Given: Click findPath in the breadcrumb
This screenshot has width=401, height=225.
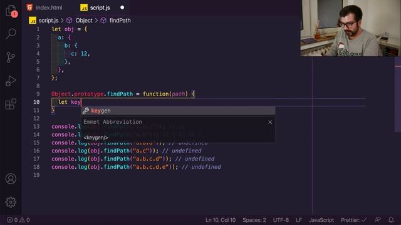Looking at the screenshot, I should pos(120,21).
